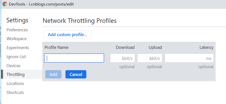Switch to the Workspace settings tab
This screenshot has width=226, height=104.
pyautogui.click(x=17, y=39)
